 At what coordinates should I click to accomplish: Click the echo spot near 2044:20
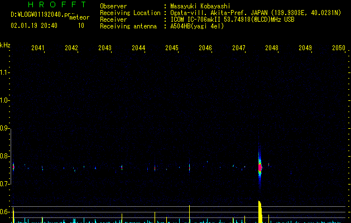coord(155,168)
